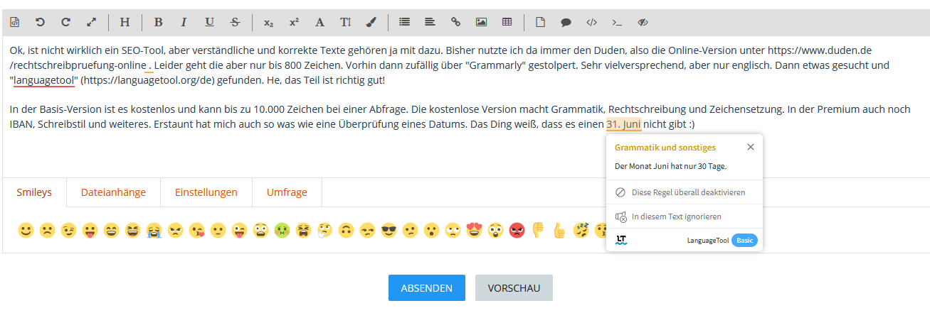930x313 pixels.
Task: Open the text color brush tool
Action: (371, 22)
